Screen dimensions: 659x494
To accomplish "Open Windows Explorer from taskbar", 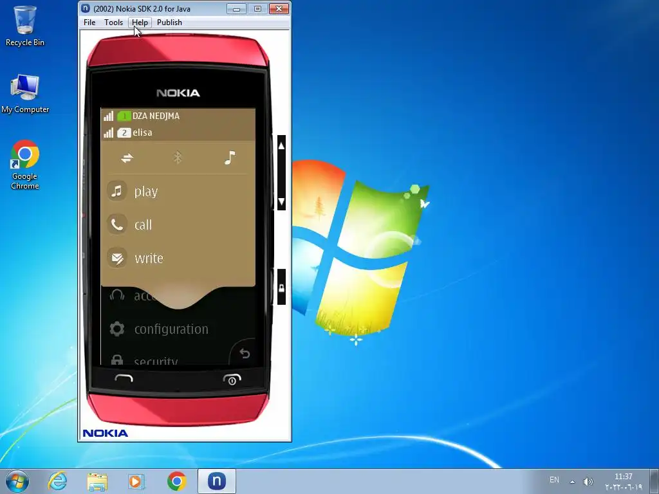I will [x=98, y=481].
